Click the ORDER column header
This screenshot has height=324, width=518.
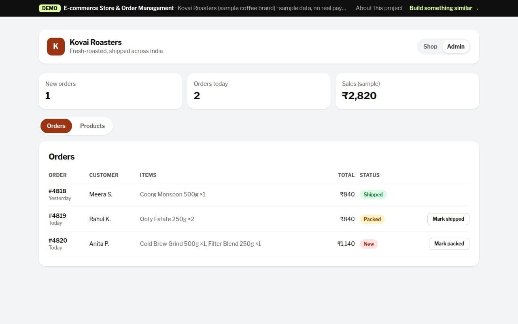[x=57, y=175]
